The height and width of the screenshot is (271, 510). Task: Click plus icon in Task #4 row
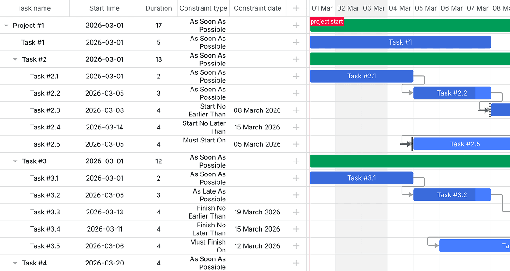(296, 263)
